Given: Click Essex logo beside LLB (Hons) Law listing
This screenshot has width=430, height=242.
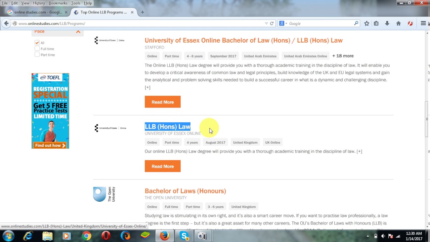Looking at the screenshot, I should (111, 128).
